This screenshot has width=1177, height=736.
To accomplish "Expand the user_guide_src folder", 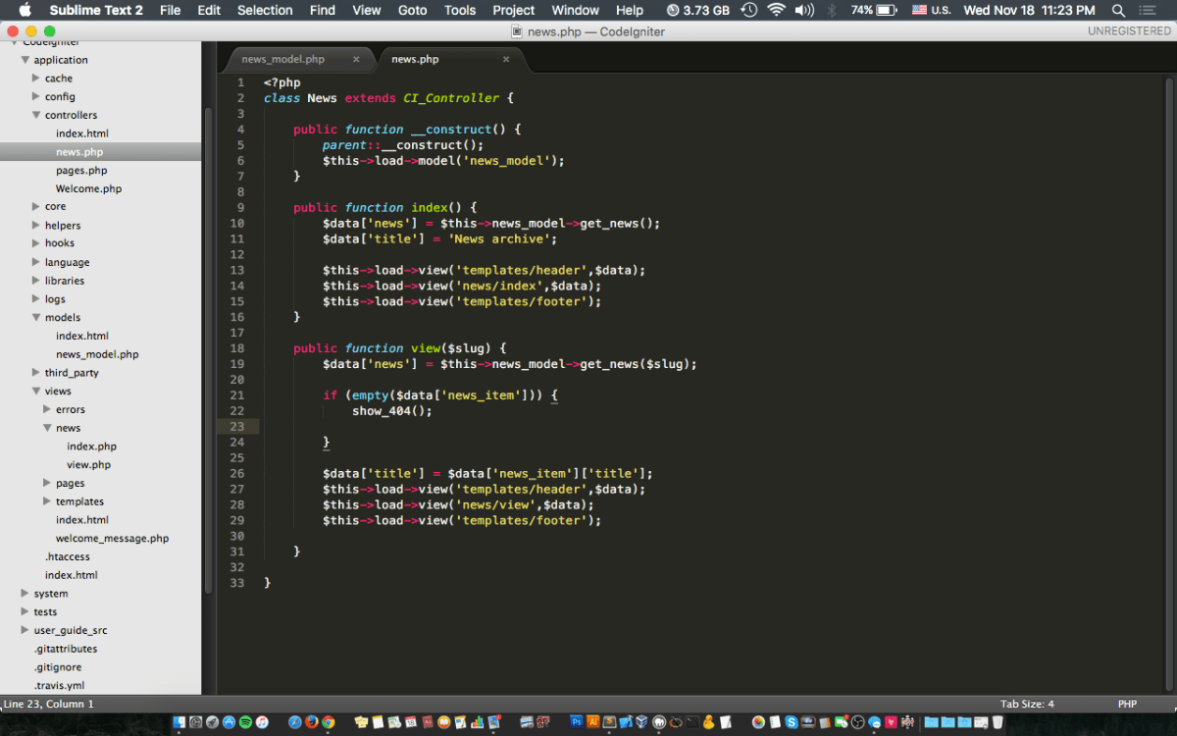I will point(26,630).
